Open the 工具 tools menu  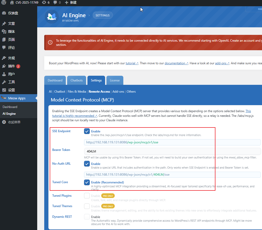pos(11,82)
